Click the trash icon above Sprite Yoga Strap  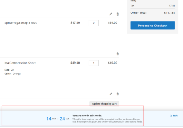tap(118, 14)
